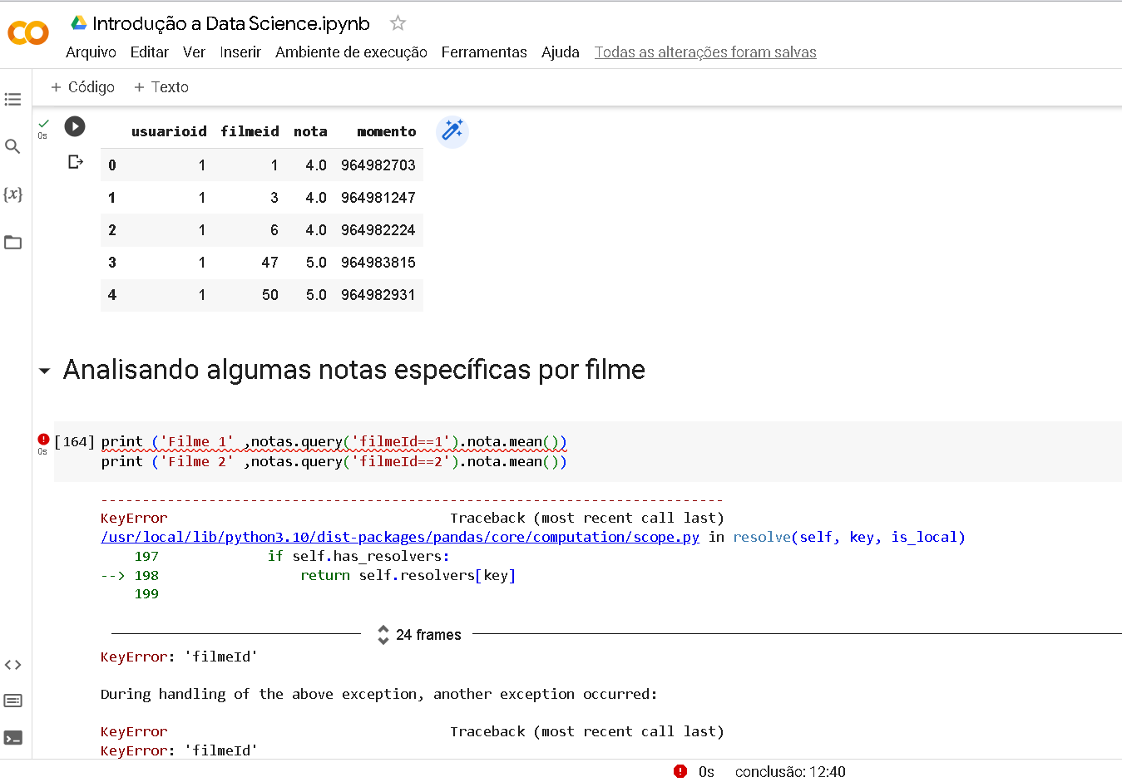Open the Ferramentas menu
This screenshot has height=782, width=1122.
click(x=484, y=52)
